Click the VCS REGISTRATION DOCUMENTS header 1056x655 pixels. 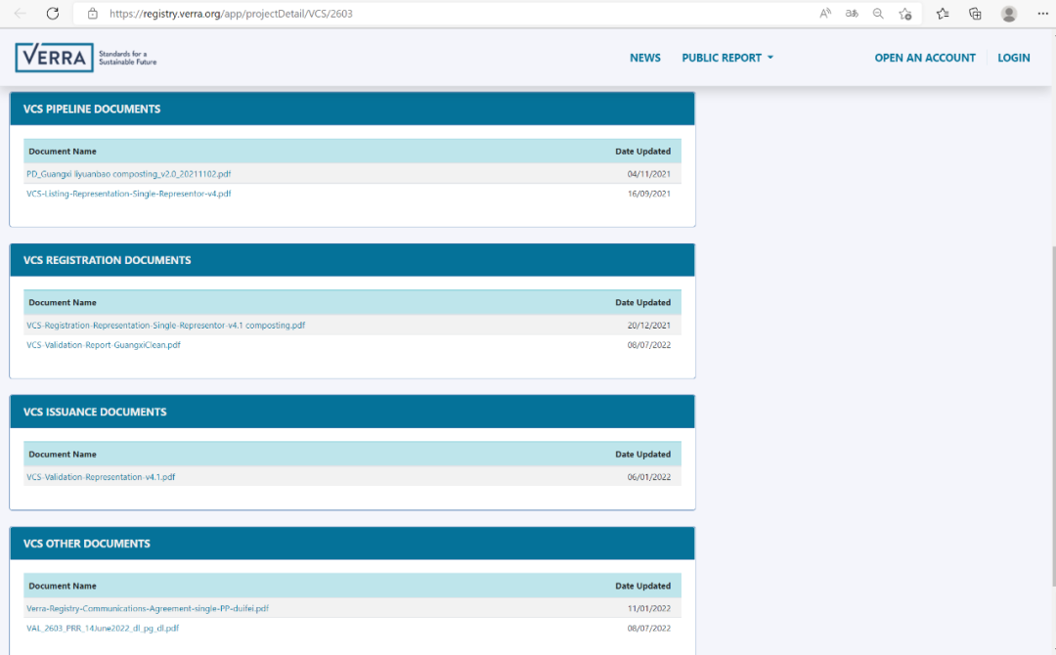[x=352, y=260]
